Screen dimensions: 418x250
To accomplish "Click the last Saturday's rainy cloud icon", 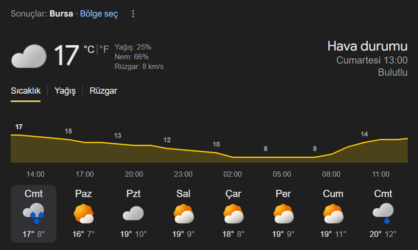I will 383,213.
